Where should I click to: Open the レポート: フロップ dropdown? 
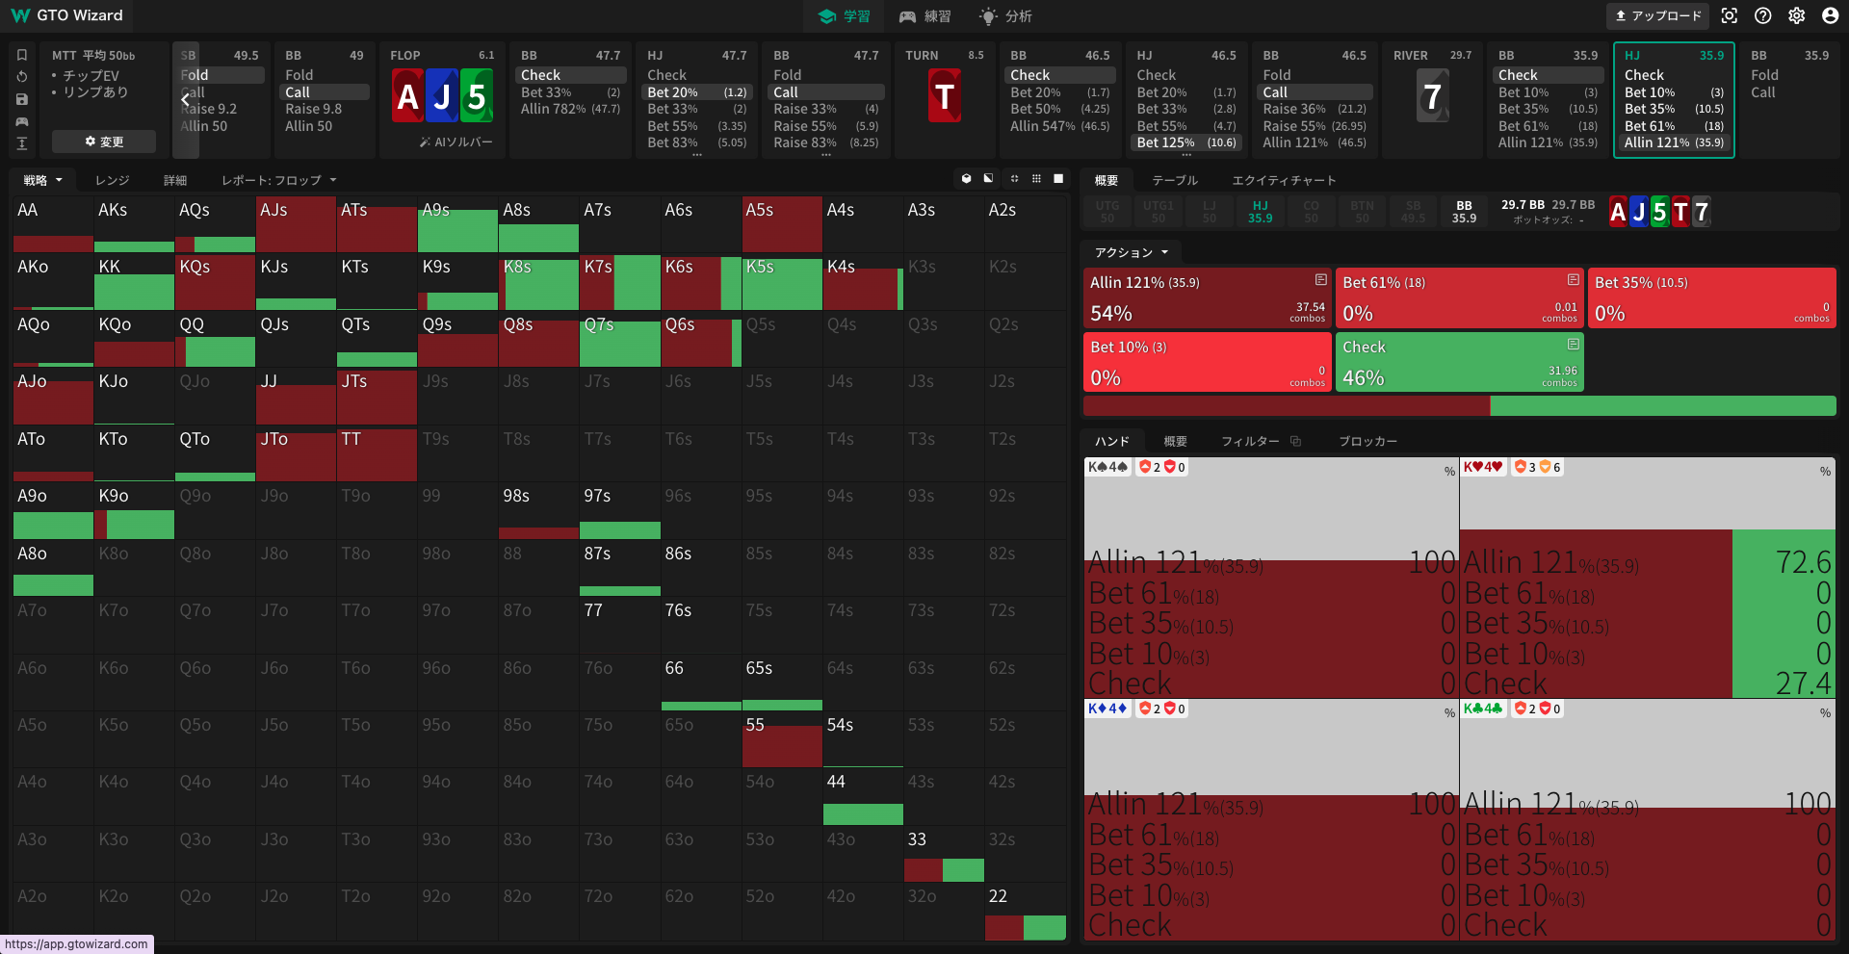pos(279,180)
